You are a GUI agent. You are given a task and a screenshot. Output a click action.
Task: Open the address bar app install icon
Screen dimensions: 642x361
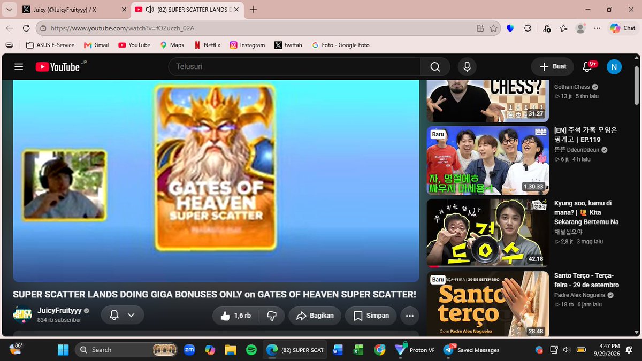click(x=480, y=28)
